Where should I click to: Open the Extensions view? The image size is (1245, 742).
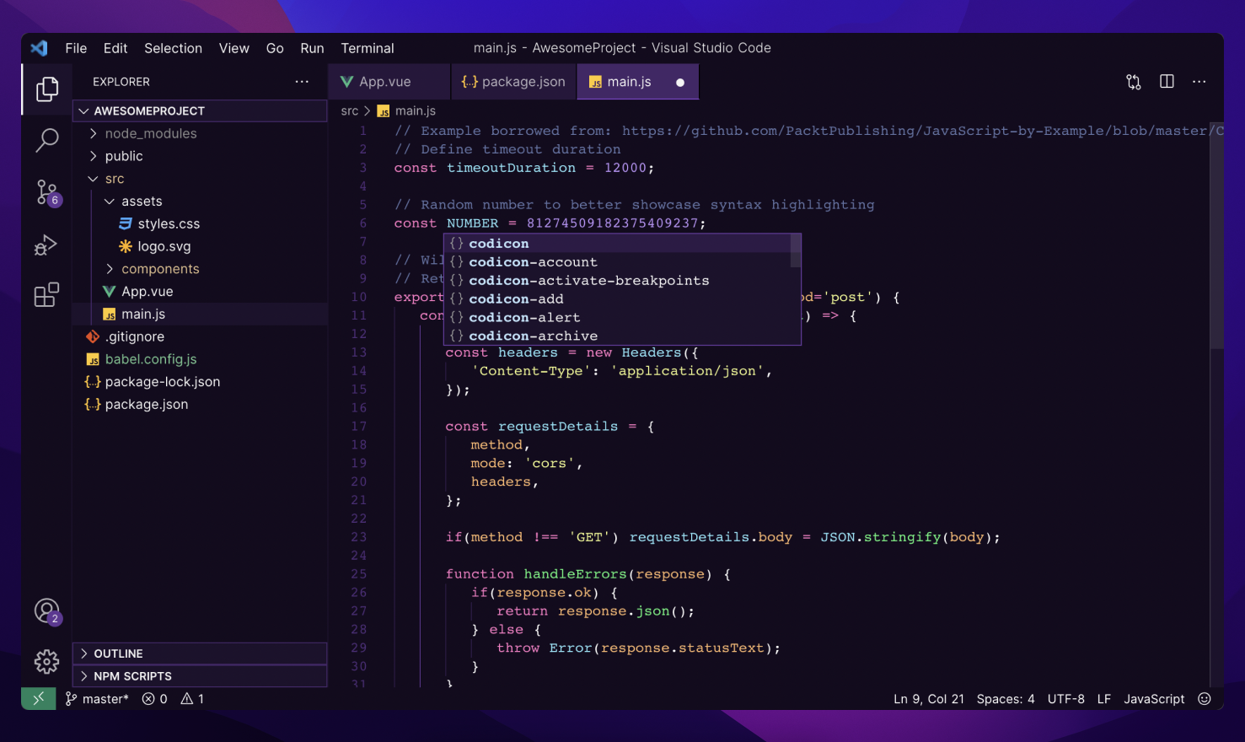(46, 295)
